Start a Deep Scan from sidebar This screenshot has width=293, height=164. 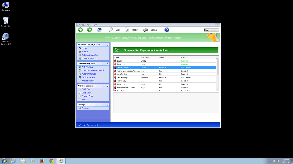click(86, 93)
